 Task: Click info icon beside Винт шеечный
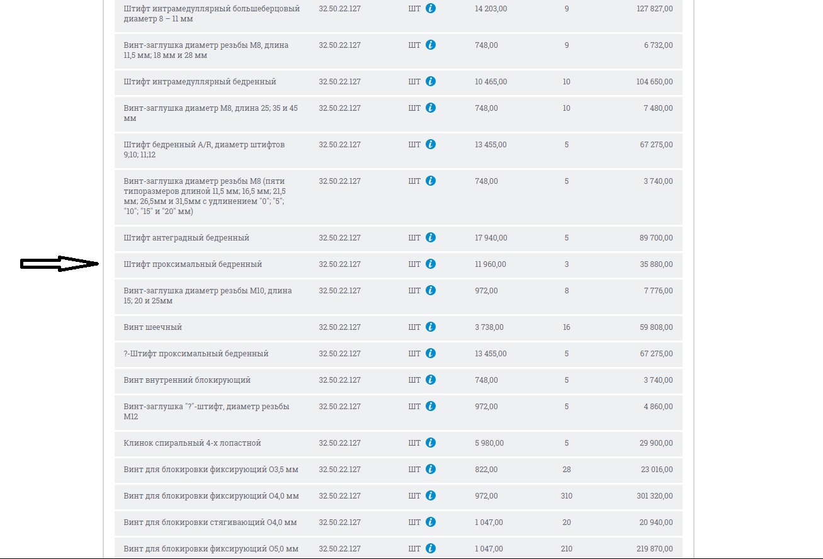click(431, 327)
